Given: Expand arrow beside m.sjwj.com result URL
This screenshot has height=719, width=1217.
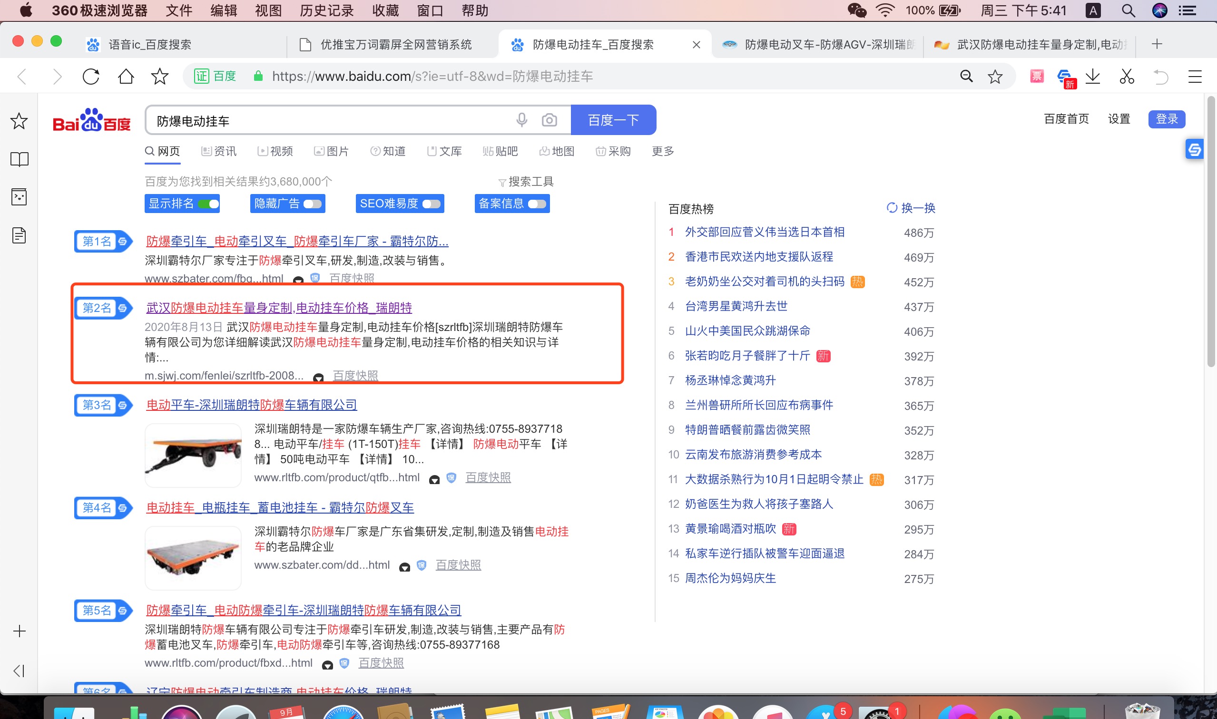Looking at the screenshot, I should click(318, 377).
